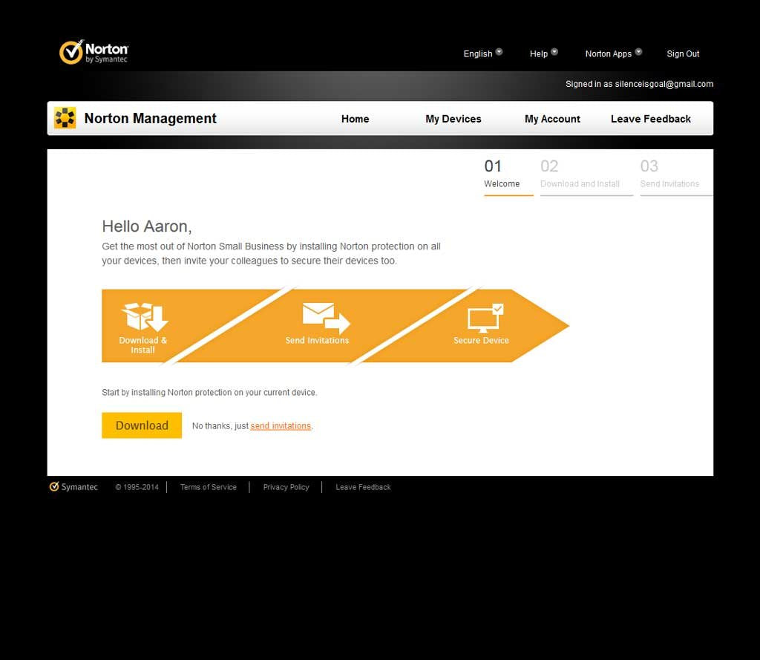Open the My Devices menu item

click(x=453, y=119)
